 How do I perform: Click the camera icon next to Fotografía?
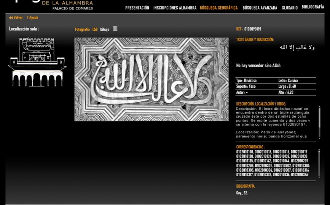[x=95, y=29]
